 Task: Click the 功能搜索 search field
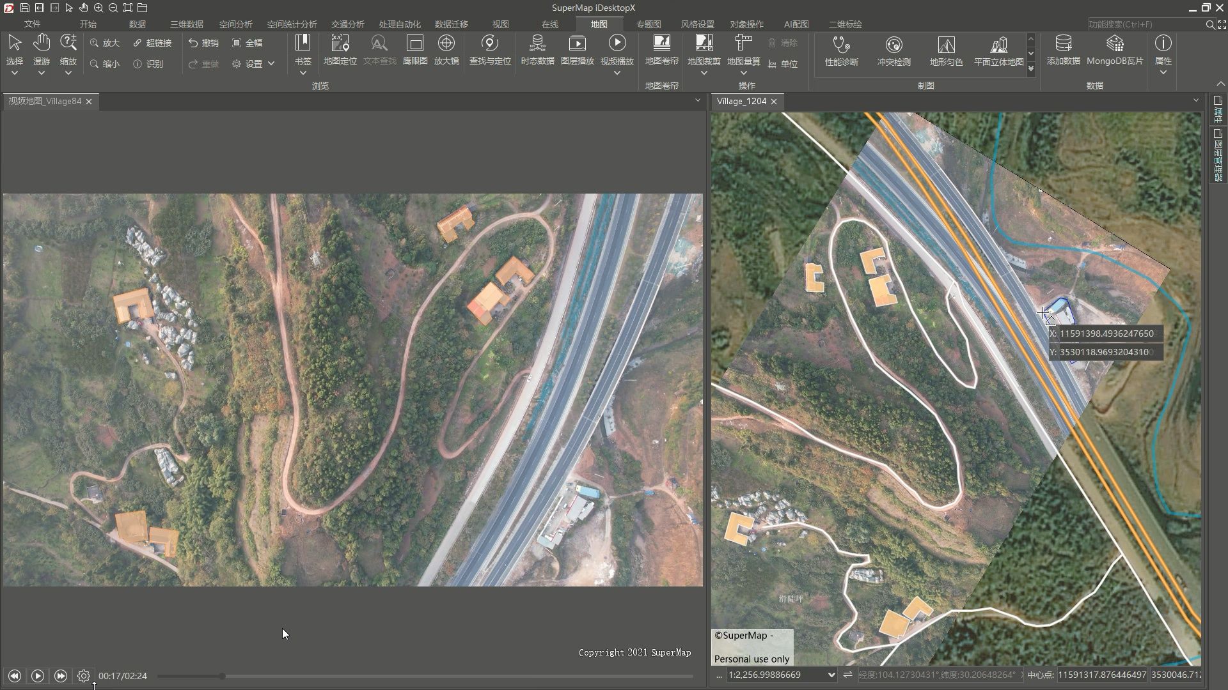pos(1145,24)
